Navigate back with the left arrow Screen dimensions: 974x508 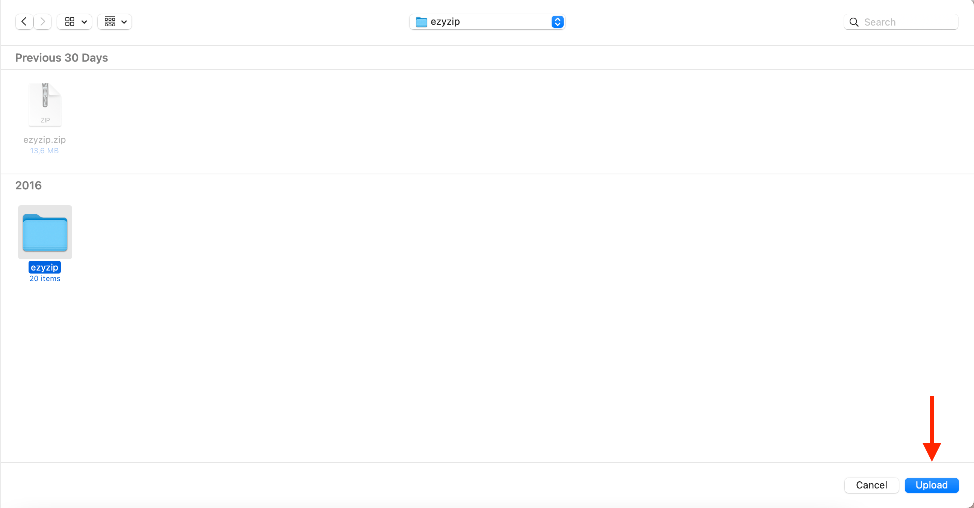coord(23,21)
